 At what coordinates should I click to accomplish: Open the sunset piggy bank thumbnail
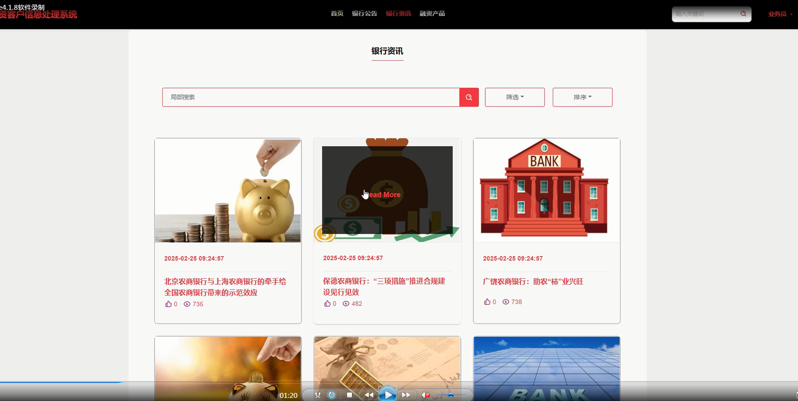click(228, 369)
